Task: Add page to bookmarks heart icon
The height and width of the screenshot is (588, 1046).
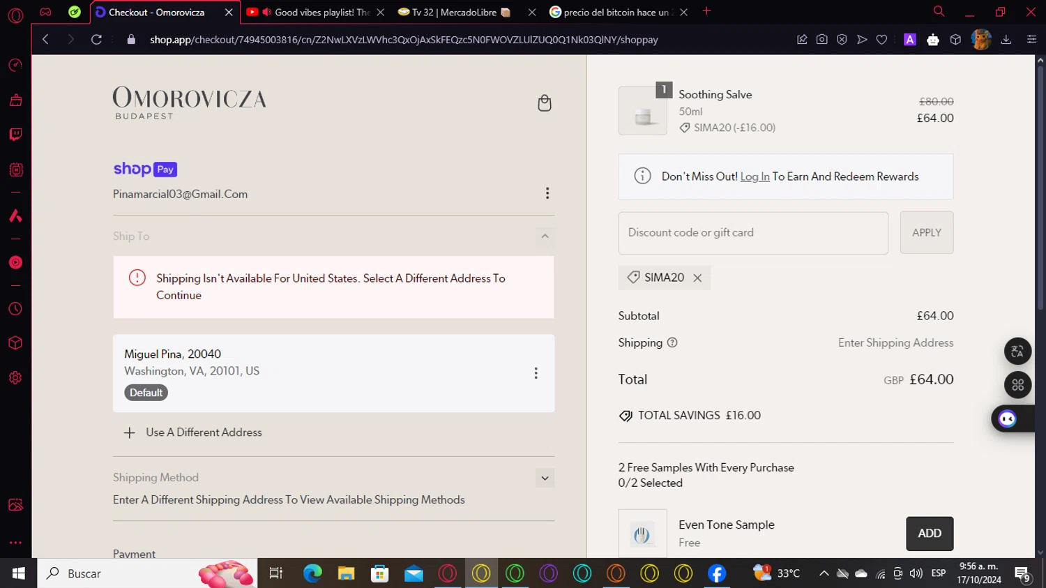Action: tap(881, 40)
